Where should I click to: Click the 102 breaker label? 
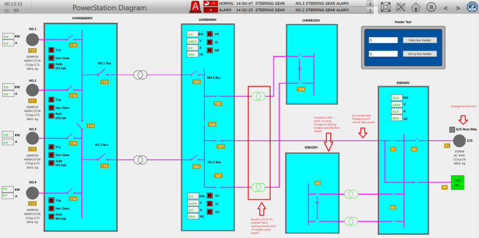pyautogui.click(x=217, y=103)
